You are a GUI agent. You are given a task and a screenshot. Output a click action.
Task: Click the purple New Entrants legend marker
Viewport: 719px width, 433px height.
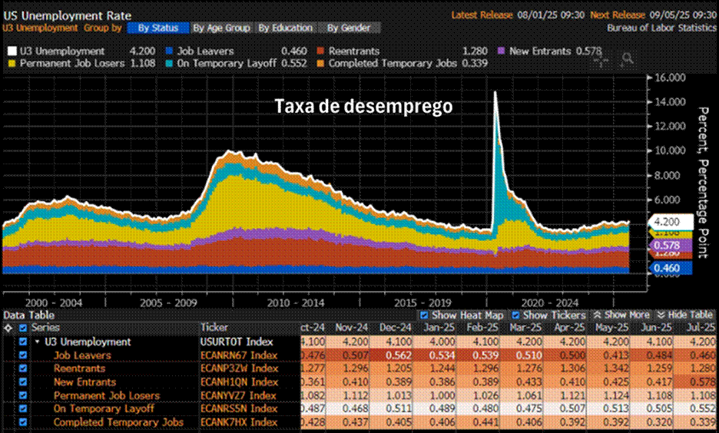click(x=502, y=51)
